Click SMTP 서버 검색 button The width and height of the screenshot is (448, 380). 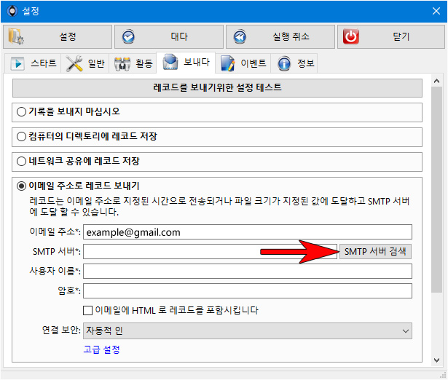point(375,252)
